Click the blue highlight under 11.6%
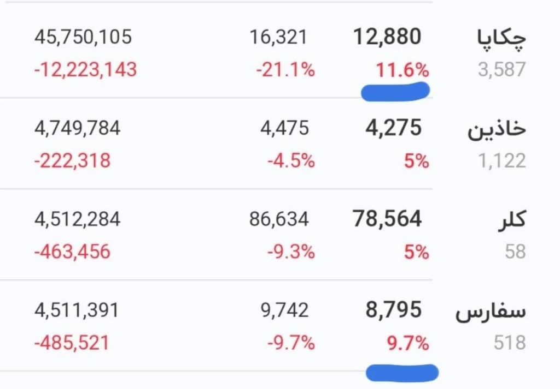Viewport: 560px width, 389px height. [395, 92]
